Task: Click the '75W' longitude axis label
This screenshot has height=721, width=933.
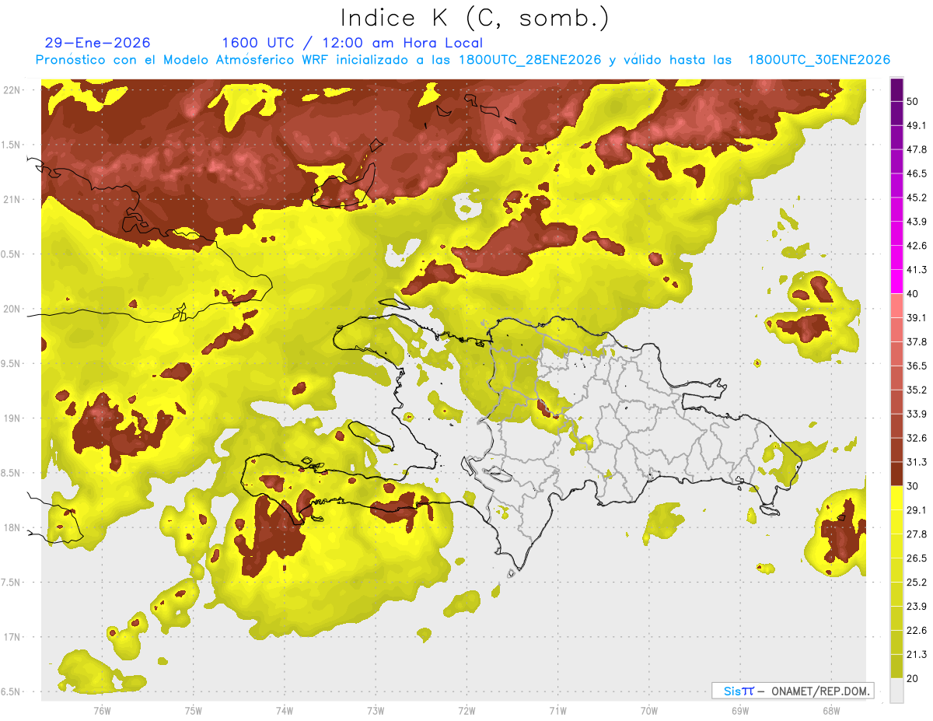Action: [193, 711]
